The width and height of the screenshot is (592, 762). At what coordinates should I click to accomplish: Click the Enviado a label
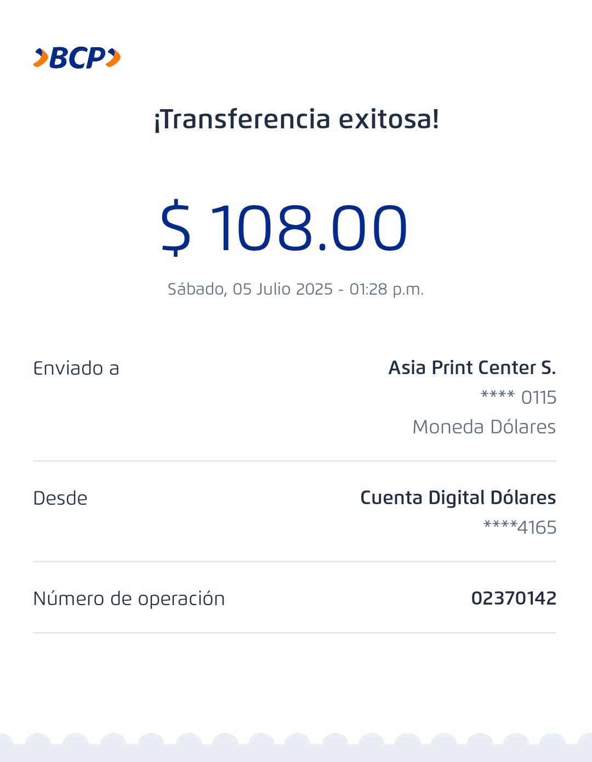76,368
